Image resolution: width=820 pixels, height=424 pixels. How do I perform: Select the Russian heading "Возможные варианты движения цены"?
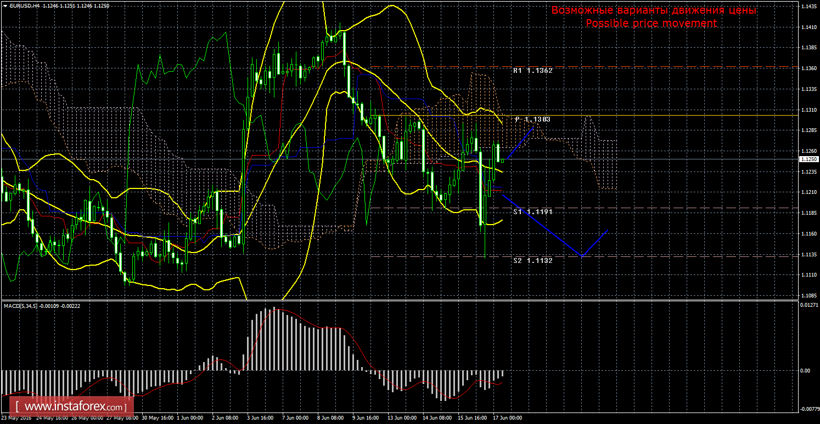(x=654, y=10)
